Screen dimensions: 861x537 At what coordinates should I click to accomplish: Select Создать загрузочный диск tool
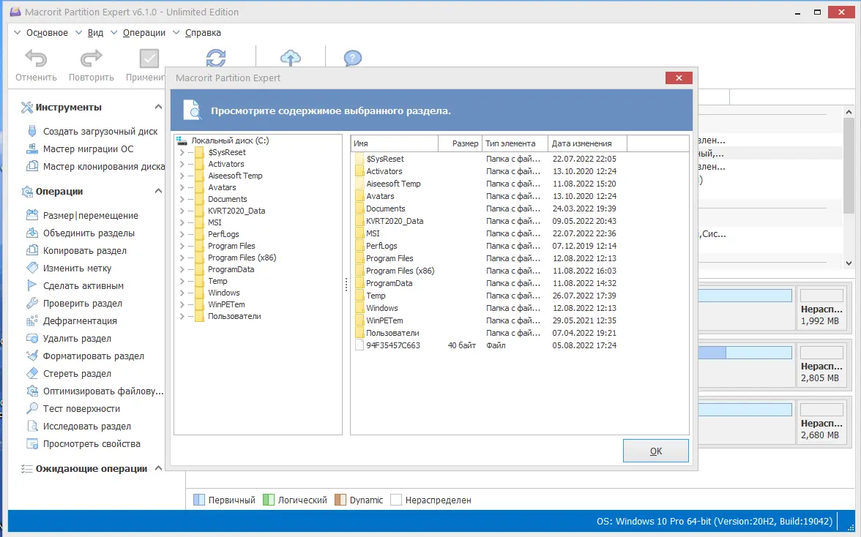[x=93, y=132]
